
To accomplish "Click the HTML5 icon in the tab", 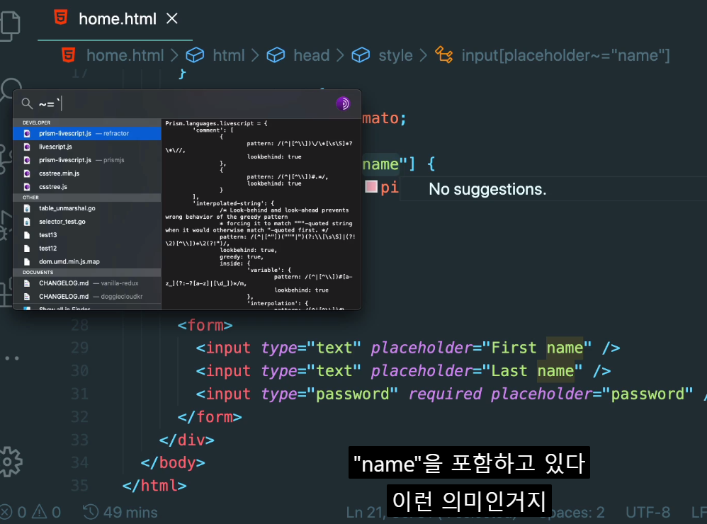I will [x=61, y=18].
